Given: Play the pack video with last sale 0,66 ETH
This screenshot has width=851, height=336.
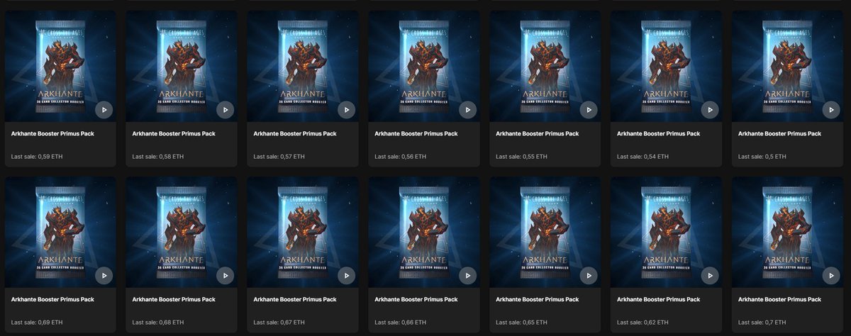Looking at the screenshot, I should (x=467, y=276).
